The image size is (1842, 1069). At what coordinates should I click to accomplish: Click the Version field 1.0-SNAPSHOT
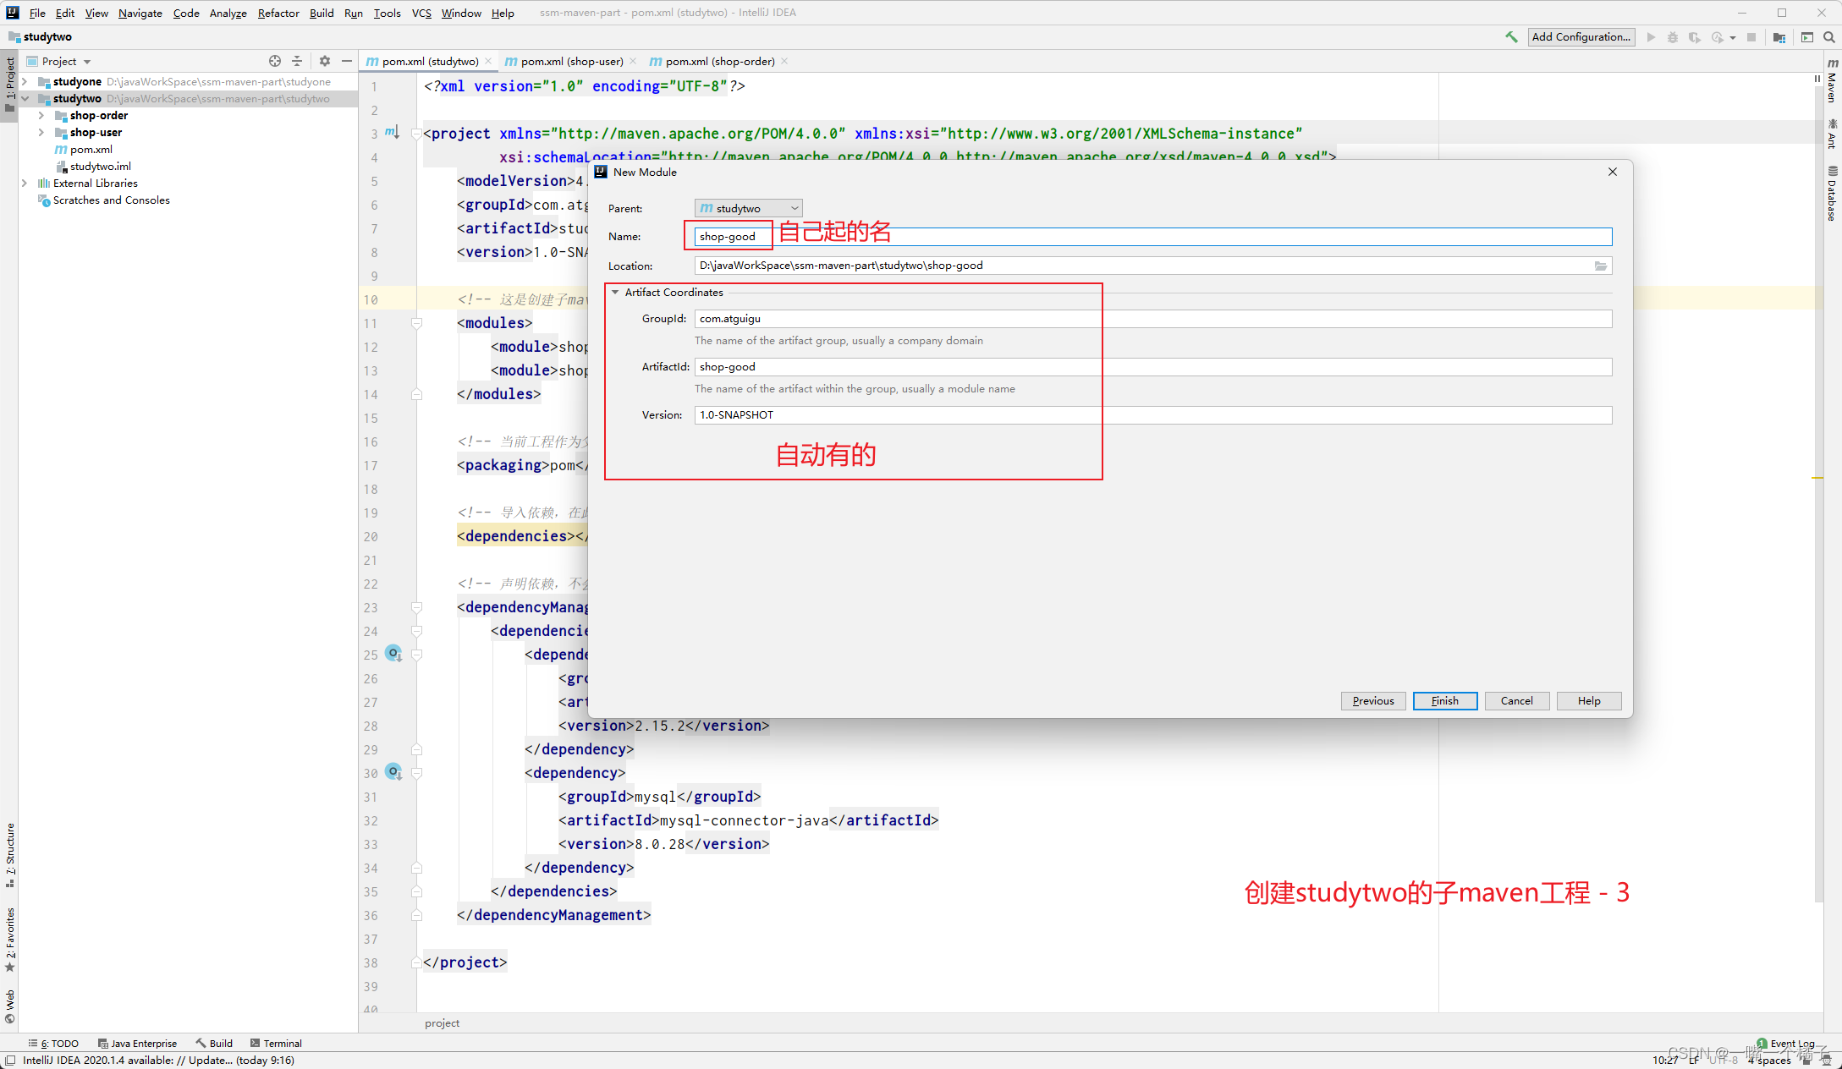(x=1153, y=415)
